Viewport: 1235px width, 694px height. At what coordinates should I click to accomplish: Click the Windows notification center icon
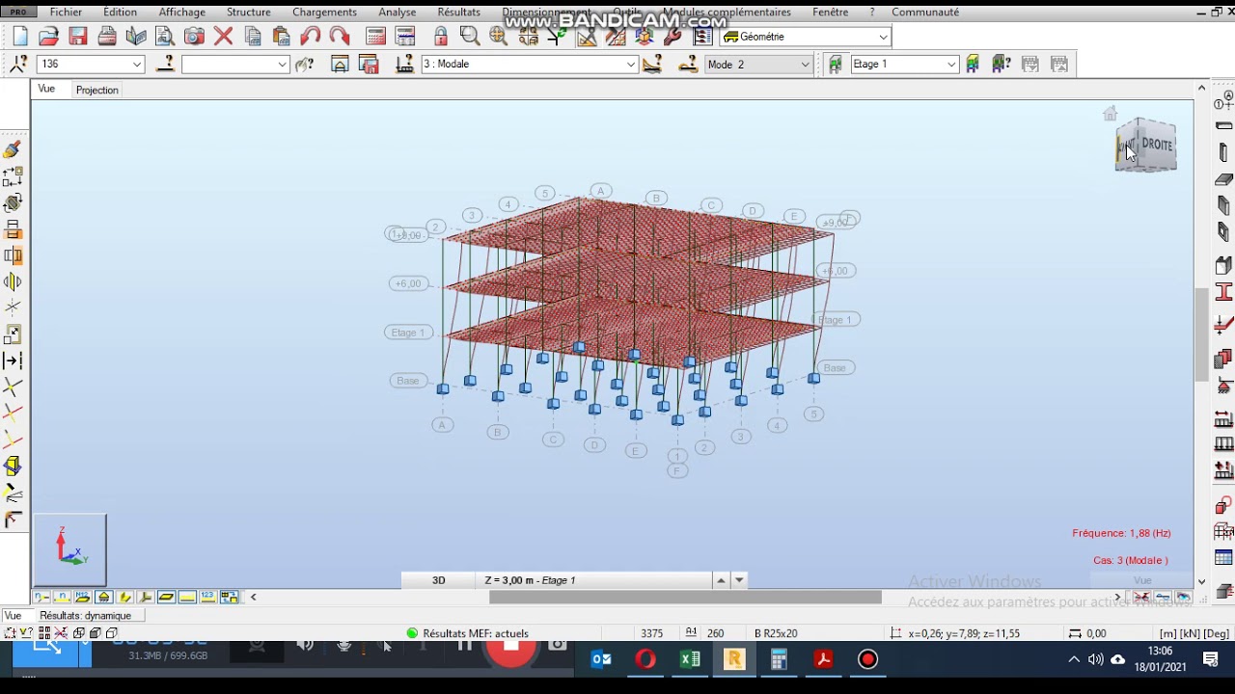(1211, 659)
